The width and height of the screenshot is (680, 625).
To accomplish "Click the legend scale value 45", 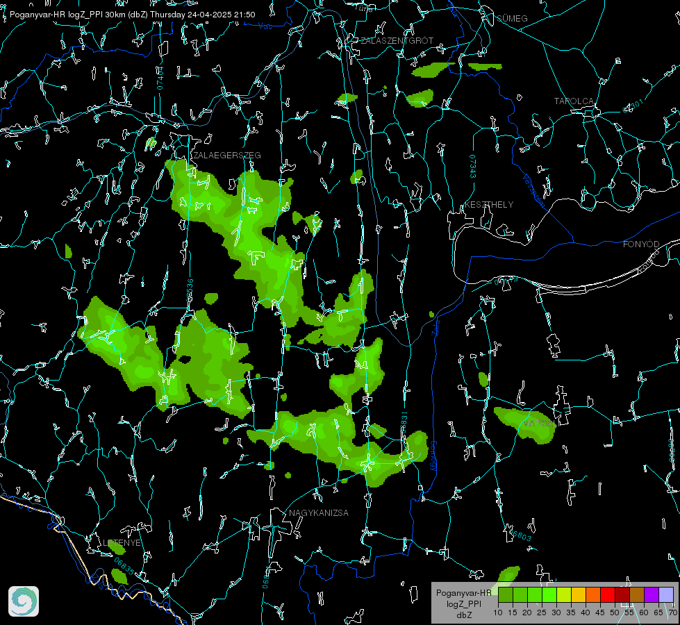I will (x=599, y=613).
